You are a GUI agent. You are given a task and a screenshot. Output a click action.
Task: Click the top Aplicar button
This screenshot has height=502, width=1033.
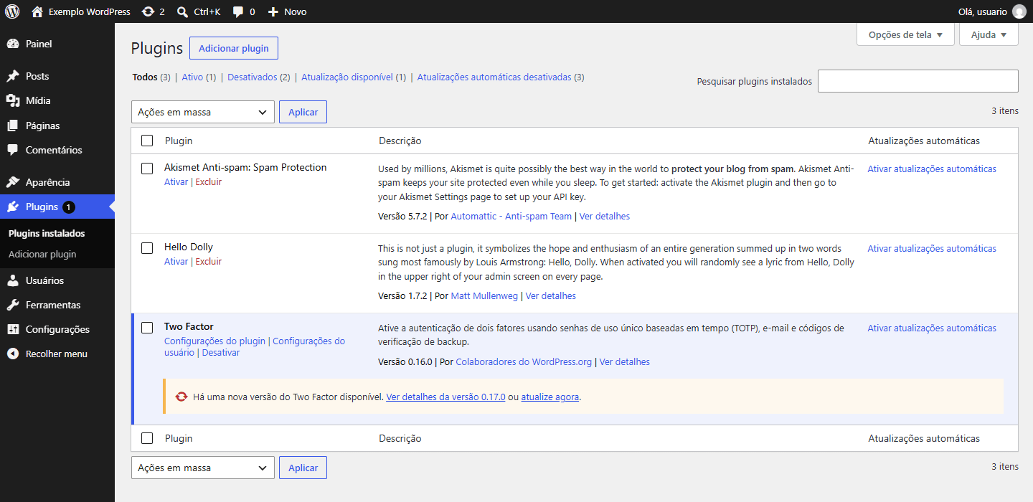pyautogui.click(x=303, y=112)
